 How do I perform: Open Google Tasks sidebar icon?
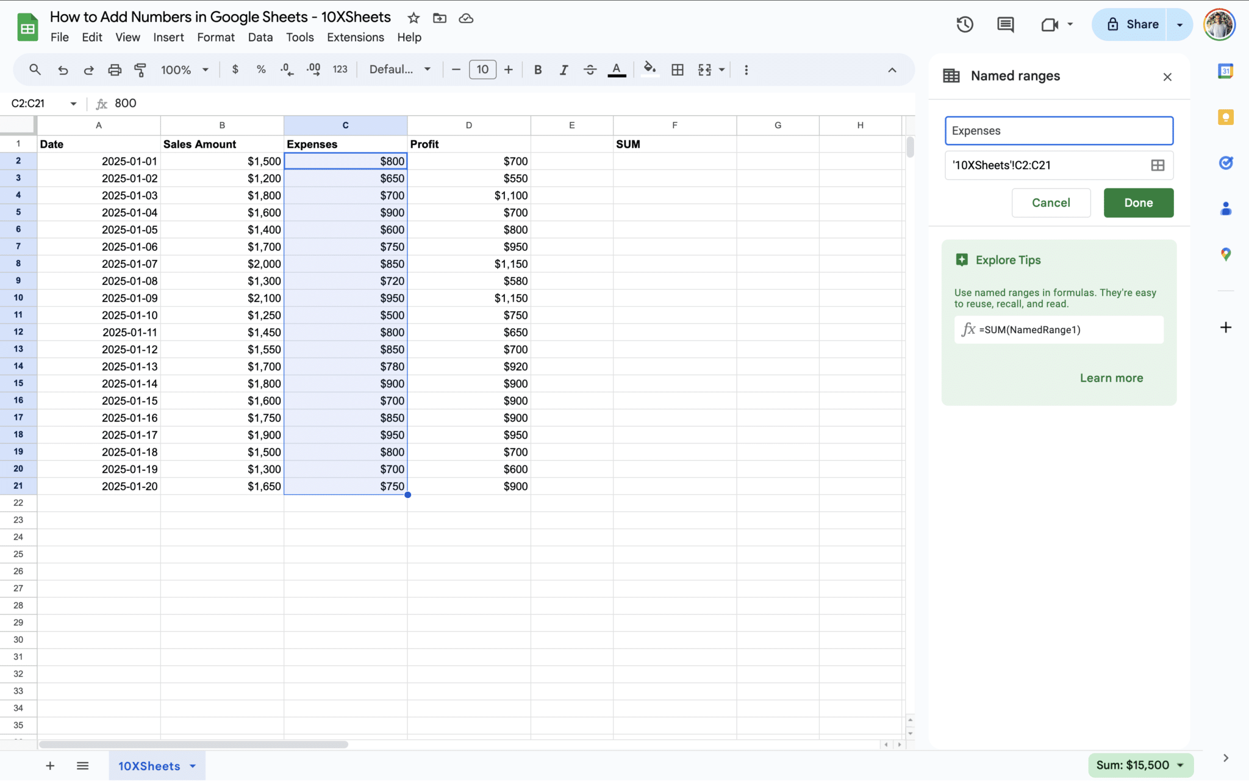point(1225,163)
